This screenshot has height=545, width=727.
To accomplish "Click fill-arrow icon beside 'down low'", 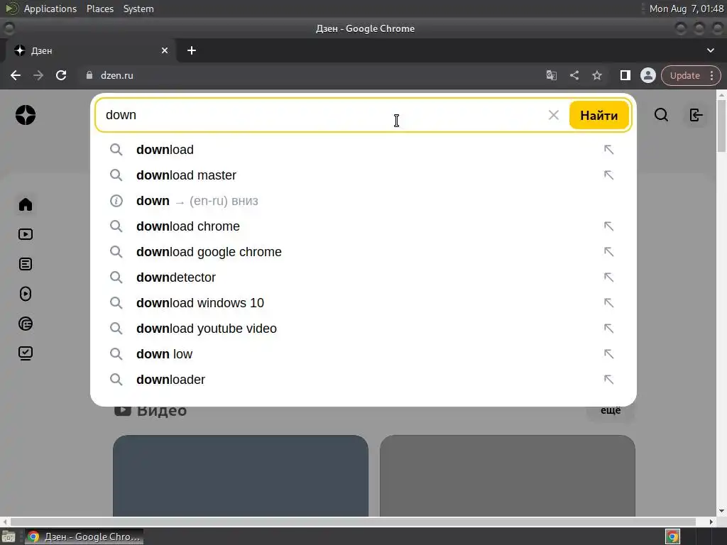I will [608, 354].
